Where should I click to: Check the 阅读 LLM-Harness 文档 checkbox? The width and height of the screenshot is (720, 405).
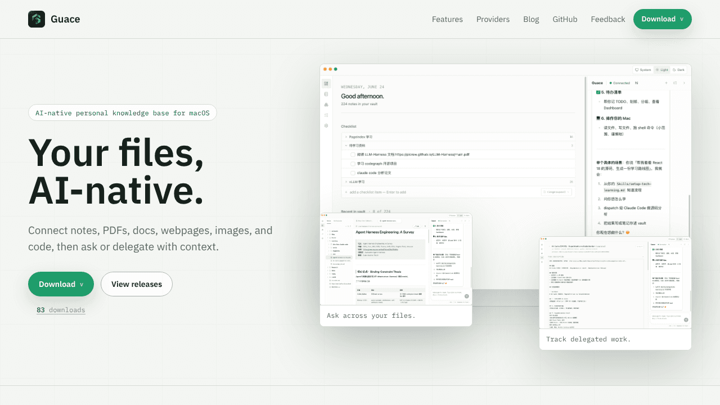tap(353, 154)
